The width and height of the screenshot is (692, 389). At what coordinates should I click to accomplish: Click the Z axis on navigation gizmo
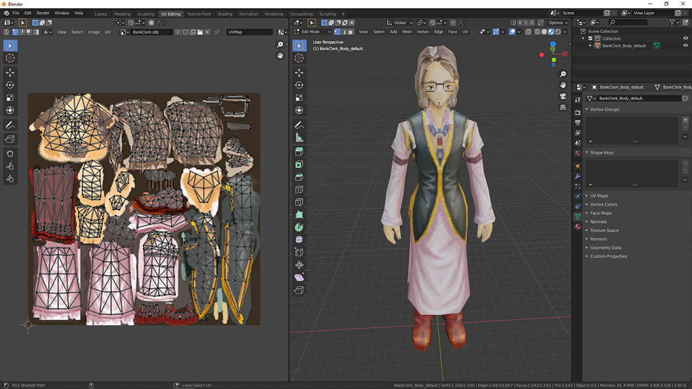[553, 44]
